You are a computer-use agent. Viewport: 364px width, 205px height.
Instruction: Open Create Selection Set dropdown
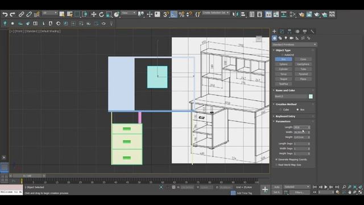coord(216,13)
